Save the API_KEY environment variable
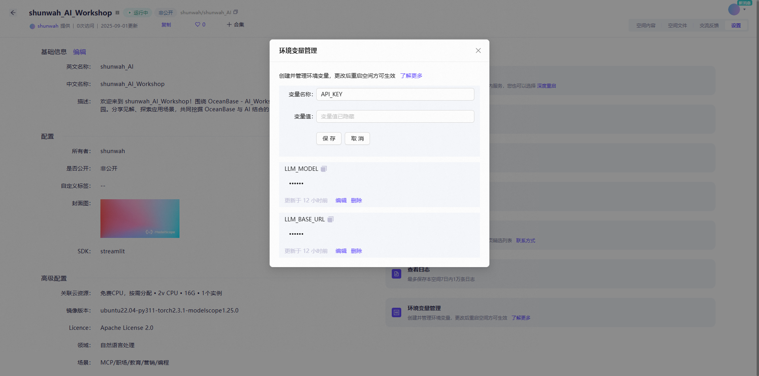The height and width of the screenshot is (376, 759). [329, 138]
